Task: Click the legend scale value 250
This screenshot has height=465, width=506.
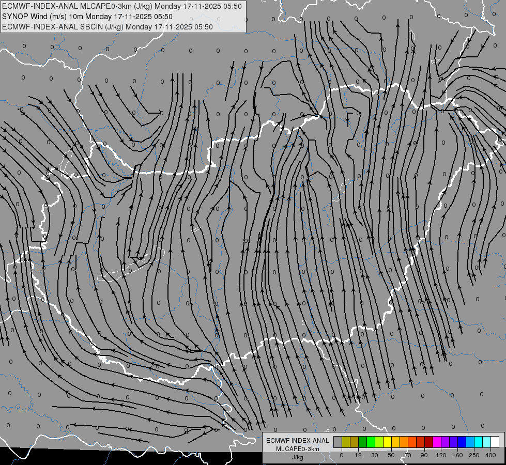Action: pyautogui.click(x=474, y=455)
